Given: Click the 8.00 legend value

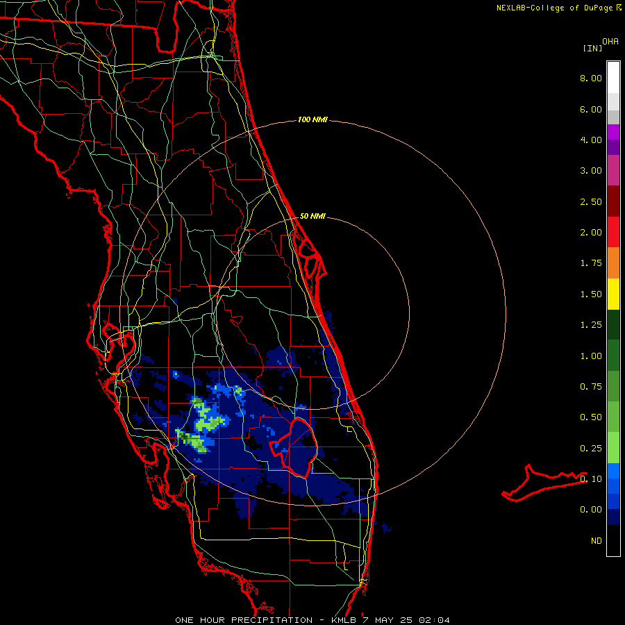Looking at the screenshot, I should click(x=591, y=78).
